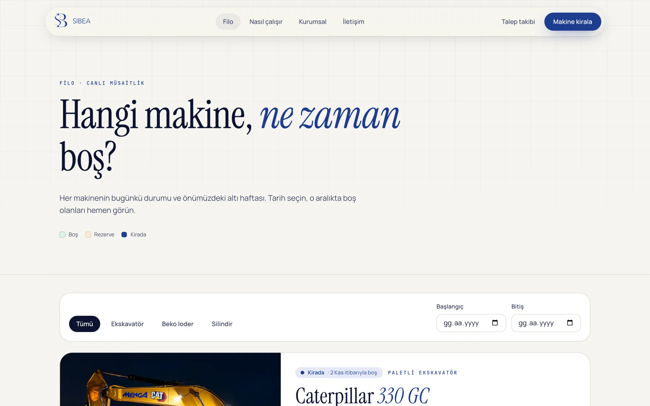Click the Kirada status badge

click(x=339, y=373)
